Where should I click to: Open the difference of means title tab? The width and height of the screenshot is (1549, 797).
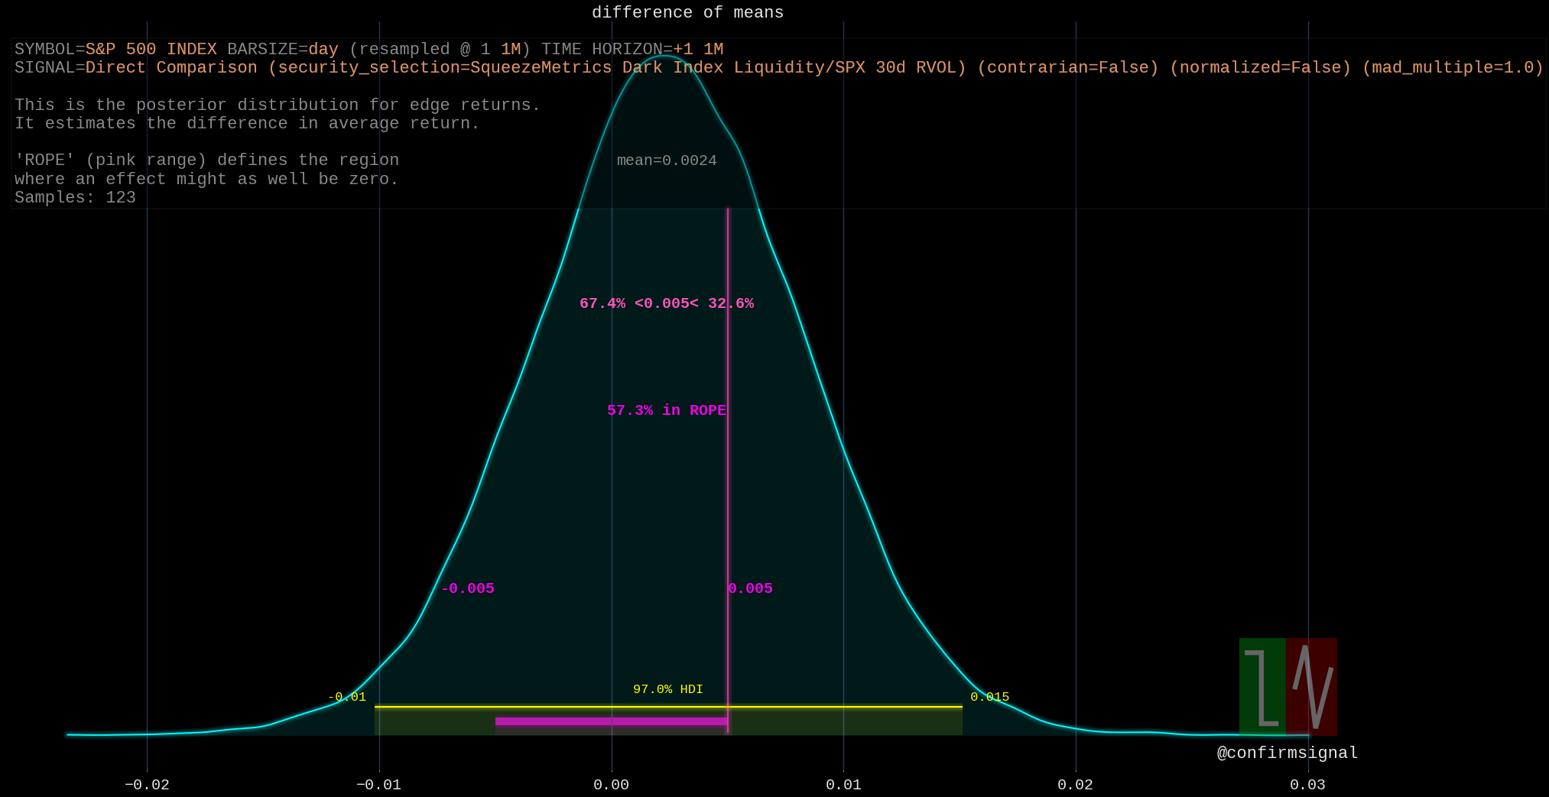pos(687,12)
